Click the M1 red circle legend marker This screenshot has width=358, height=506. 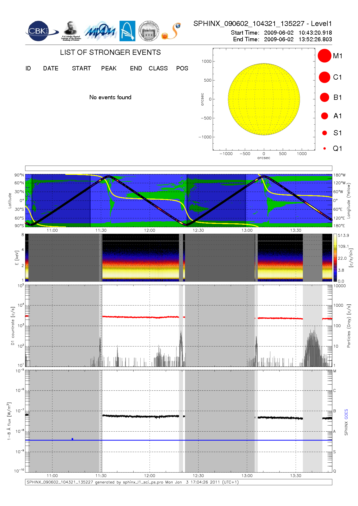point(325,56)
